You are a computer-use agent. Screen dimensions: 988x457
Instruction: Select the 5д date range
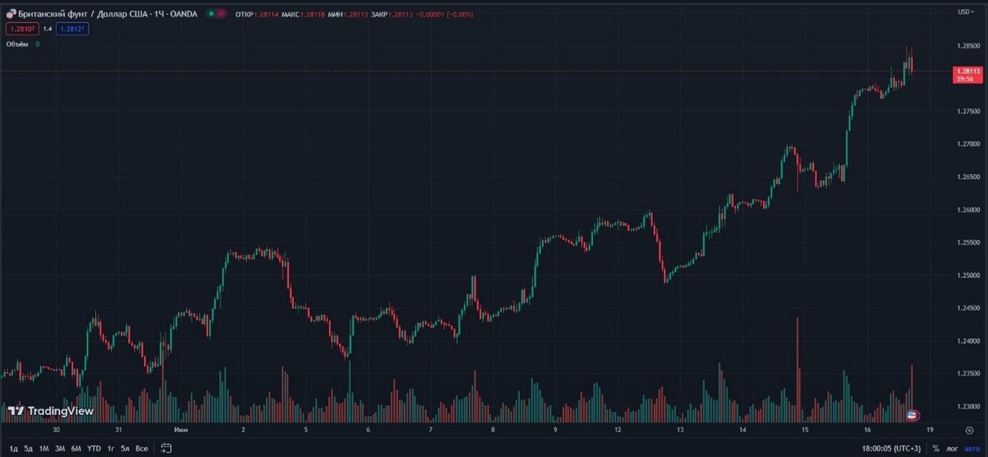[x=28, y=448]
